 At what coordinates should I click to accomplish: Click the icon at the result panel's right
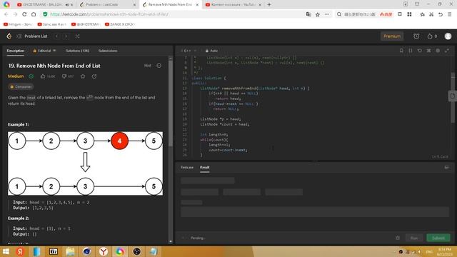[x=446, y=167]
